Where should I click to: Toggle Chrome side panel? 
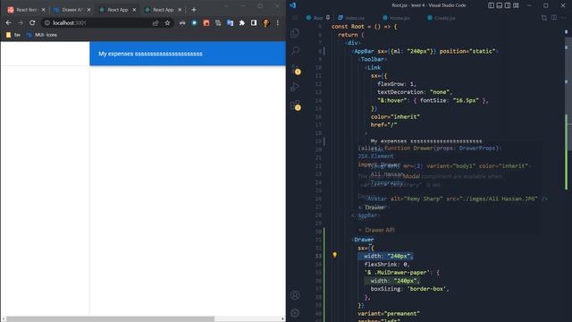coord(254,22)
